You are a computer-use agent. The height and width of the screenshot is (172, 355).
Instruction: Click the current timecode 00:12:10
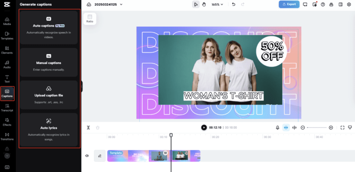(215, 127)
